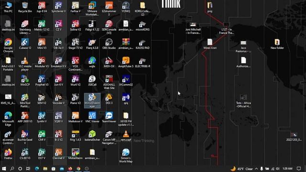Viewport: 306px width, 172px height.
Task: Select the Canon MP Navigator shortcut
Action: 109,137
